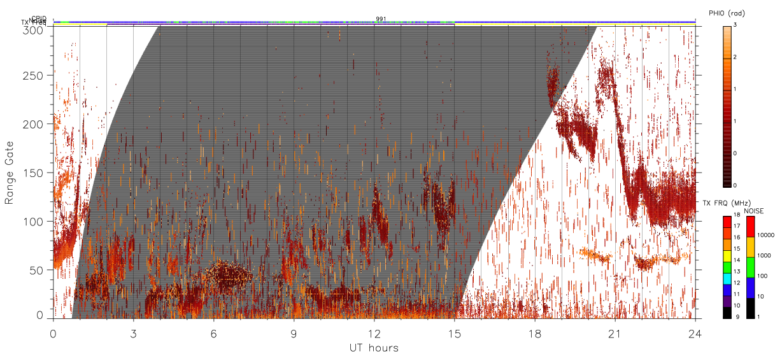Click the "3" tick on PHI0 colorbar
Screen dimensions: 782x361
coord(735,25)
